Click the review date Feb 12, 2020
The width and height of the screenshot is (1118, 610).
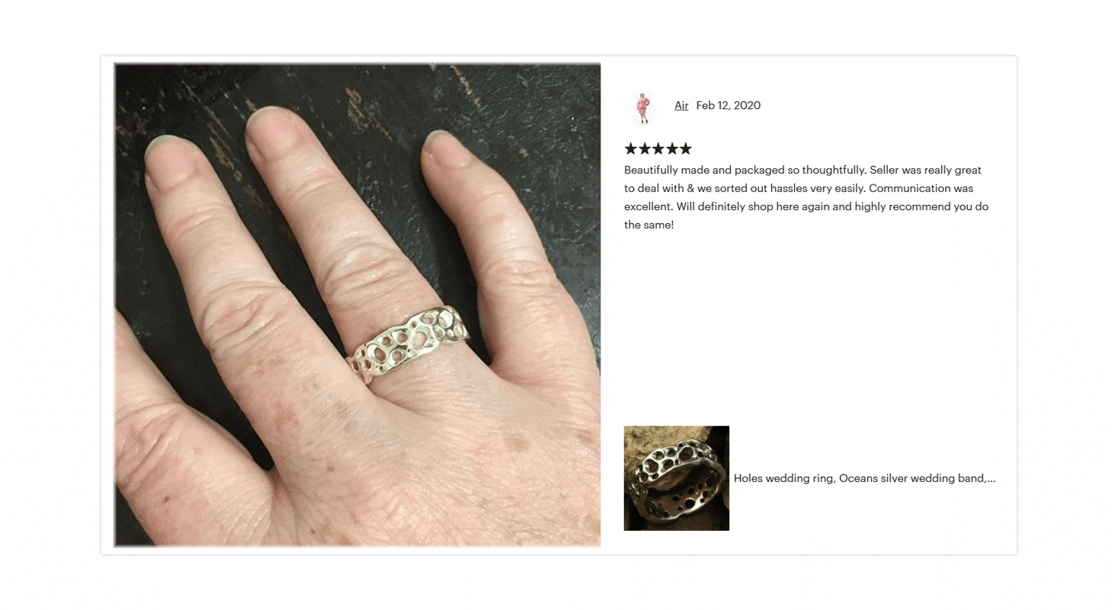[x=728, y=105]
